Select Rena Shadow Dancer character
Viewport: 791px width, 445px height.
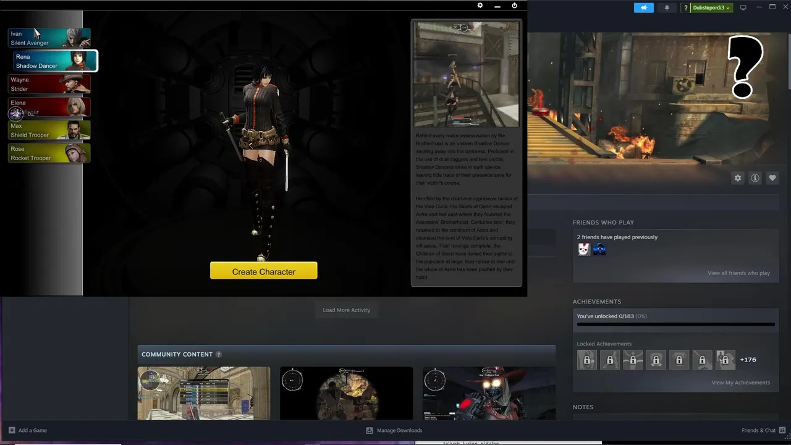tap(55, 61)
